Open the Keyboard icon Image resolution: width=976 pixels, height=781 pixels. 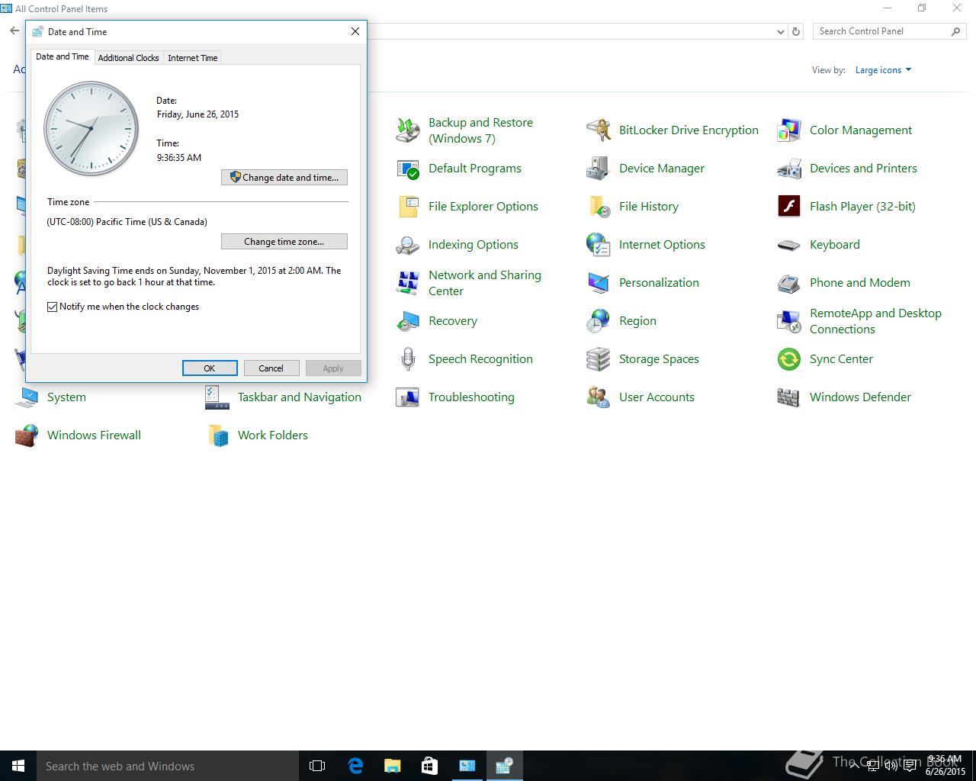point(789,245)
